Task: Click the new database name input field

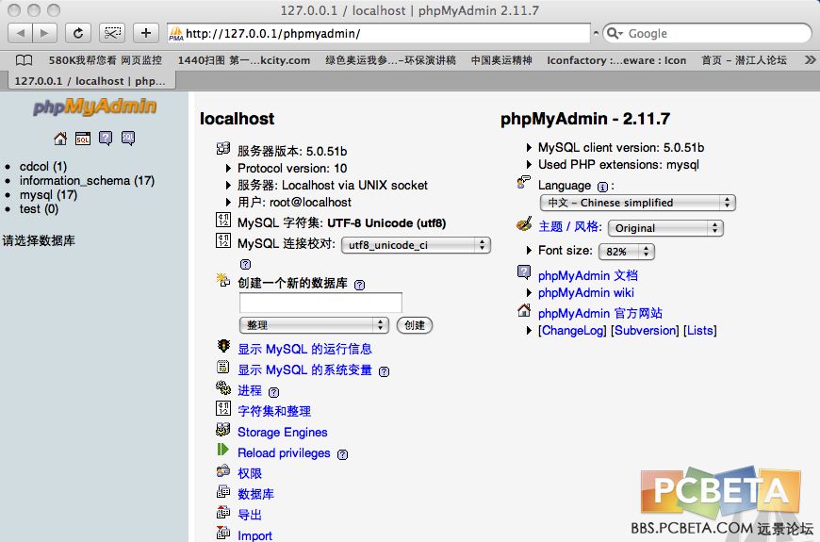Action: tap(320, 303)
